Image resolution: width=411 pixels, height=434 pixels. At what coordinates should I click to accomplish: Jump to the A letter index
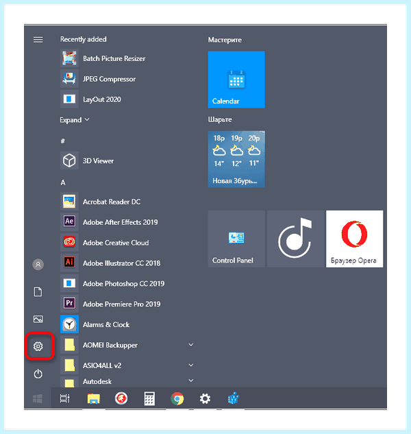pyautogui.click(x=63, y=182)
